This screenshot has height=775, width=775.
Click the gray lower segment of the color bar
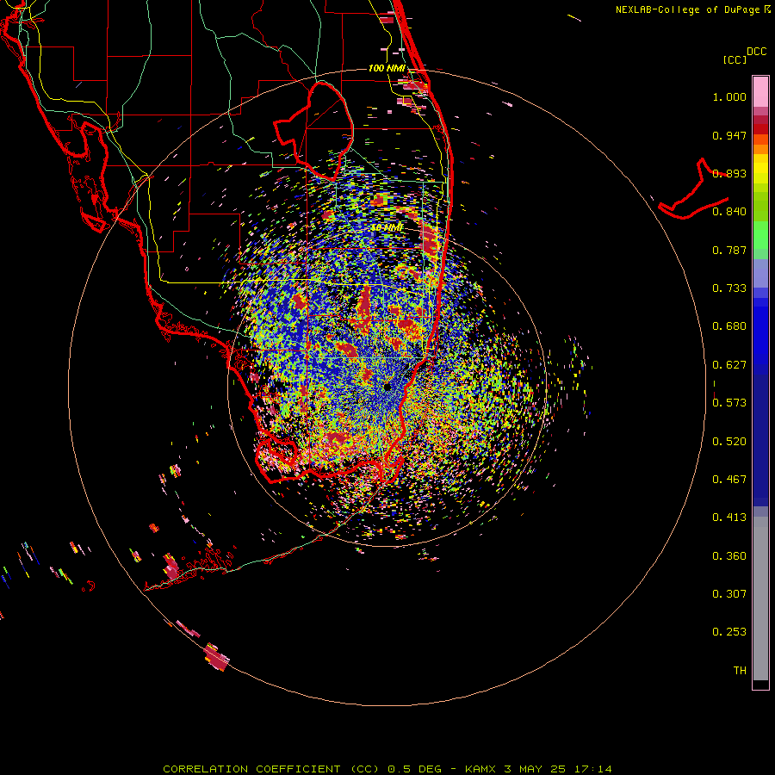(x=760, y=598)
